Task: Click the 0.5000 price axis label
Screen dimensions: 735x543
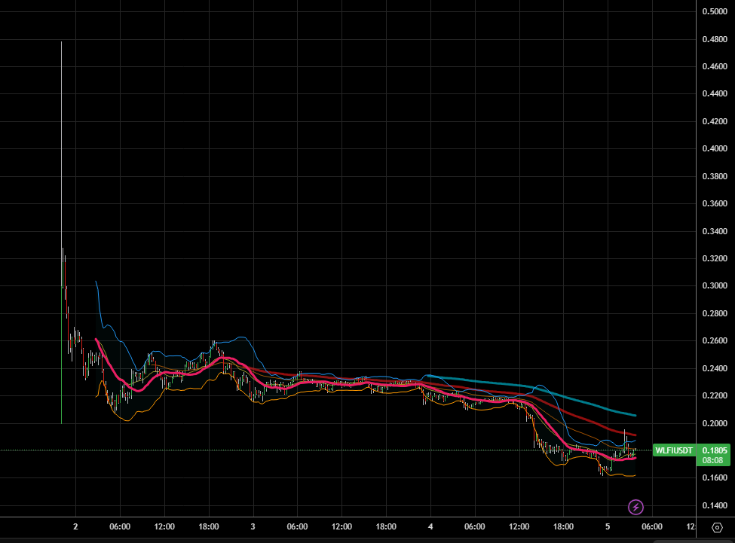Action: [x=715, y=12]
